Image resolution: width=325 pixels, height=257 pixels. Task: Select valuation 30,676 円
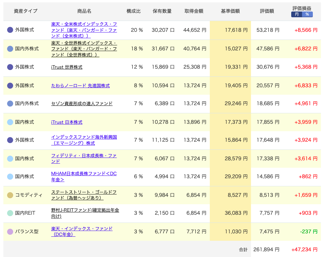(x=268, y=67)
